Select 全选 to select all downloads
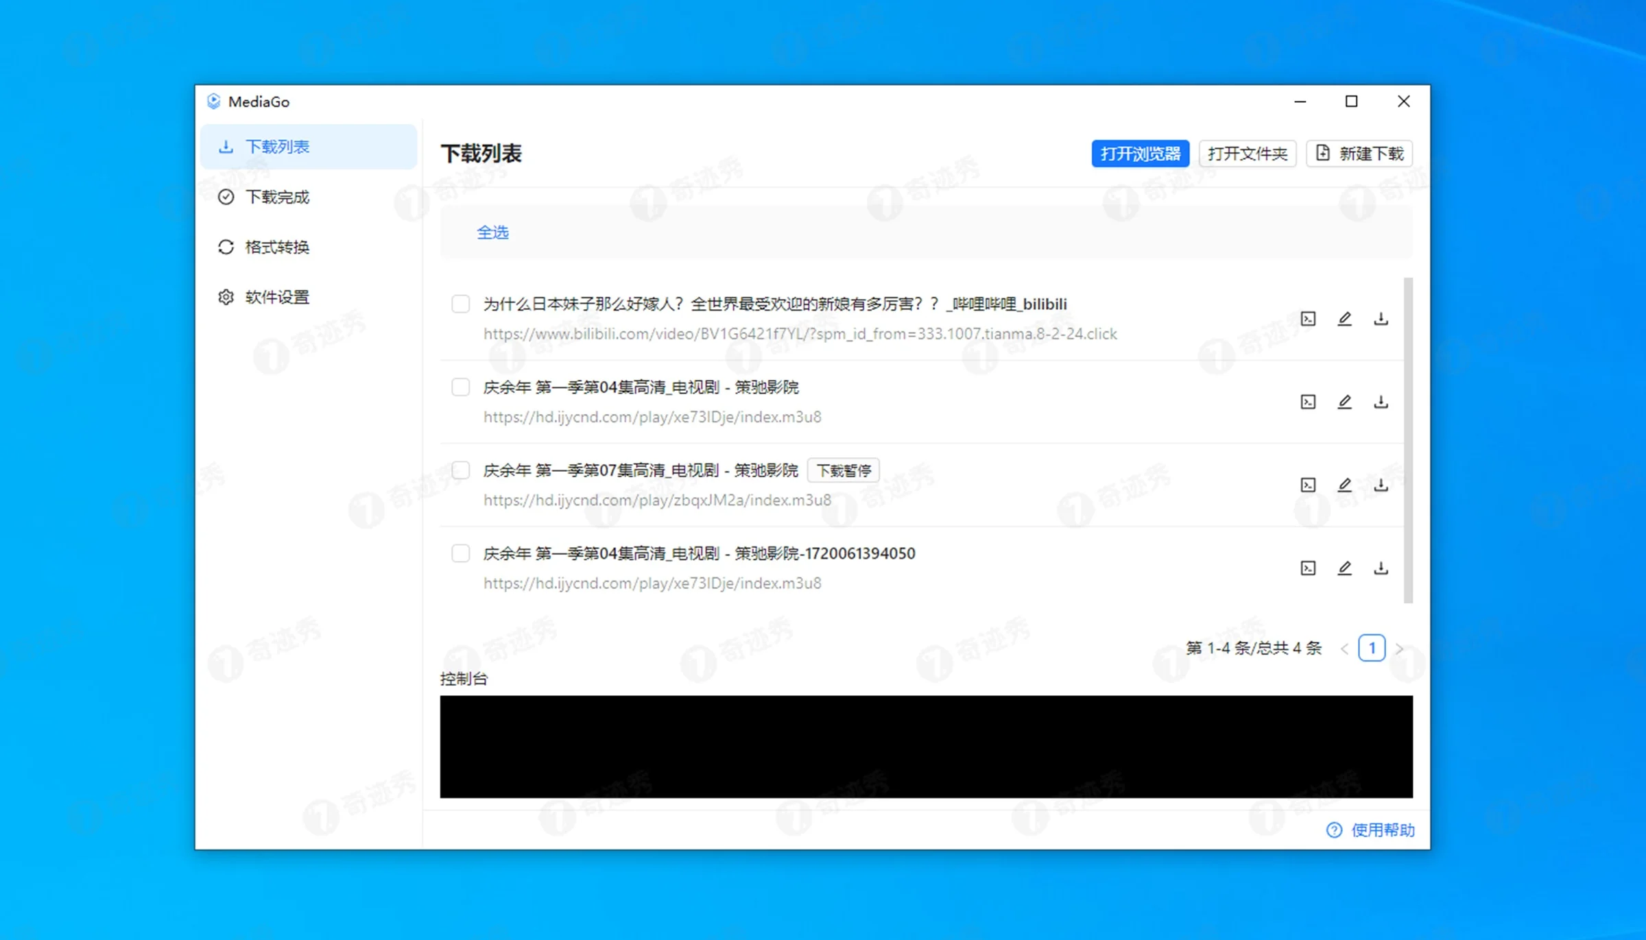Image resolution: width=1646 pixels, height=940 pixels. (492, 232)
